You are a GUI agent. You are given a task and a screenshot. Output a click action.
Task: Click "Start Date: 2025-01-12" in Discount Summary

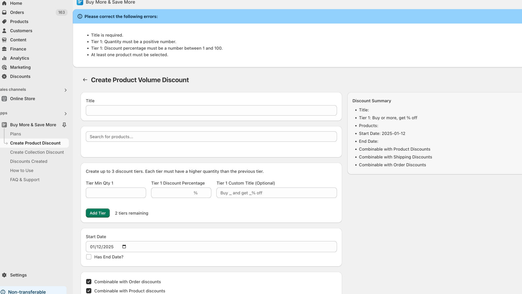pos(382,133)
